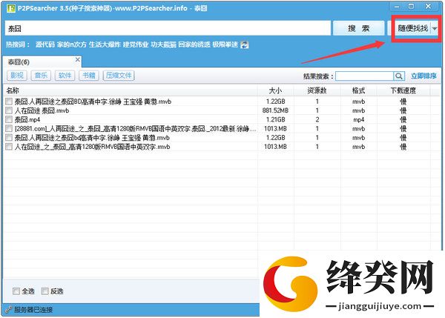Check the box for 人在囧途 泰囧.rmvb
Screen dimensions: 445x318
(x=9, y=110)
